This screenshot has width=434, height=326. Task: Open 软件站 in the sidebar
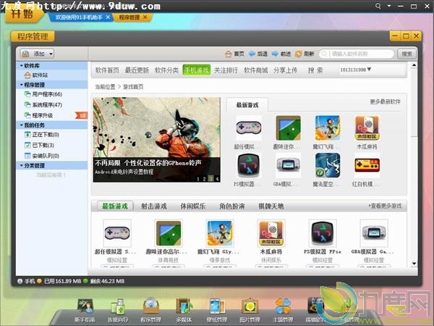point(36,75)
